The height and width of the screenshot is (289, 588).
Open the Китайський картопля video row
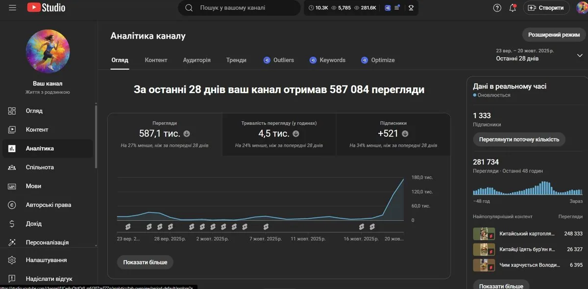tap(528, 234)
